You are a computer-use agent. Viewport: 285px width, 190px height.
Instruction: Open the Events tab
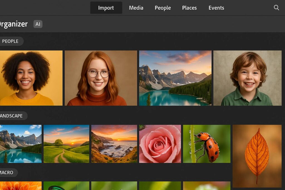pyautogui.click(x=216, y=8)
